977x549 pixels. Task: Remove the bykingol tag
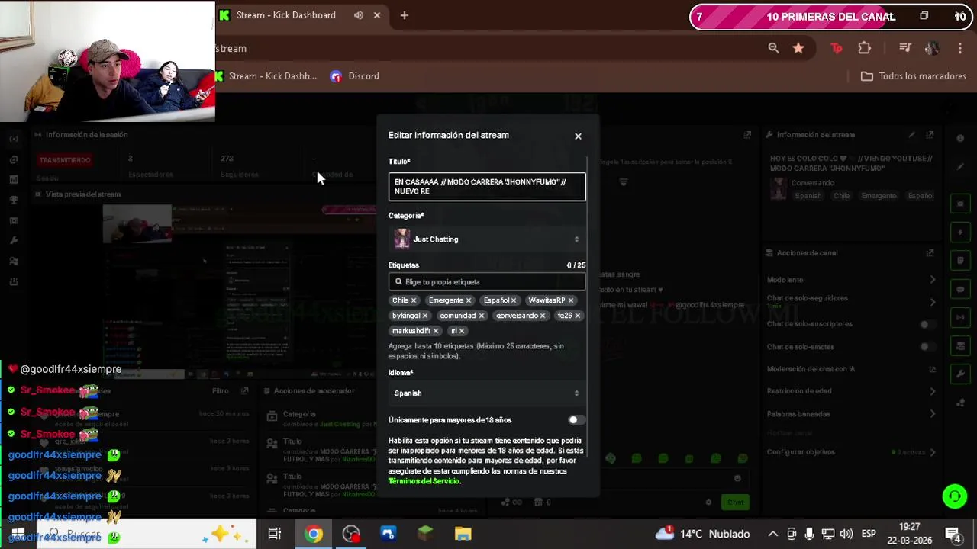point(425,316)
